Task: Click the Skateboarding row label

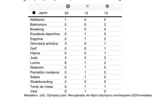Action: tap(41, 82)
